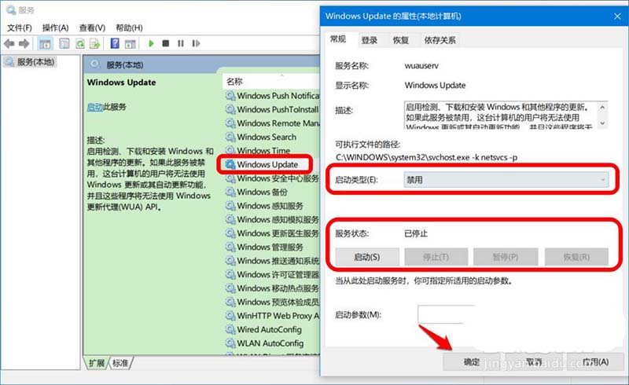The height and width of the screenshot is (385, 629).
Task: Click the Restart service toolbar icon
Action: coord(196,43)
